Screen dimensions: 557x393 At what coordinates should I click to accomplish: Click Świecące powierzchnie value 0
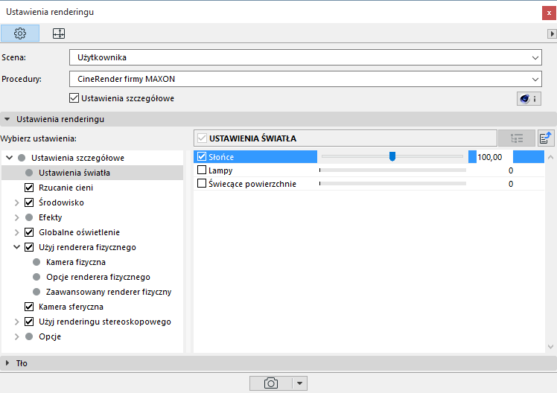[x=511, y=184]
